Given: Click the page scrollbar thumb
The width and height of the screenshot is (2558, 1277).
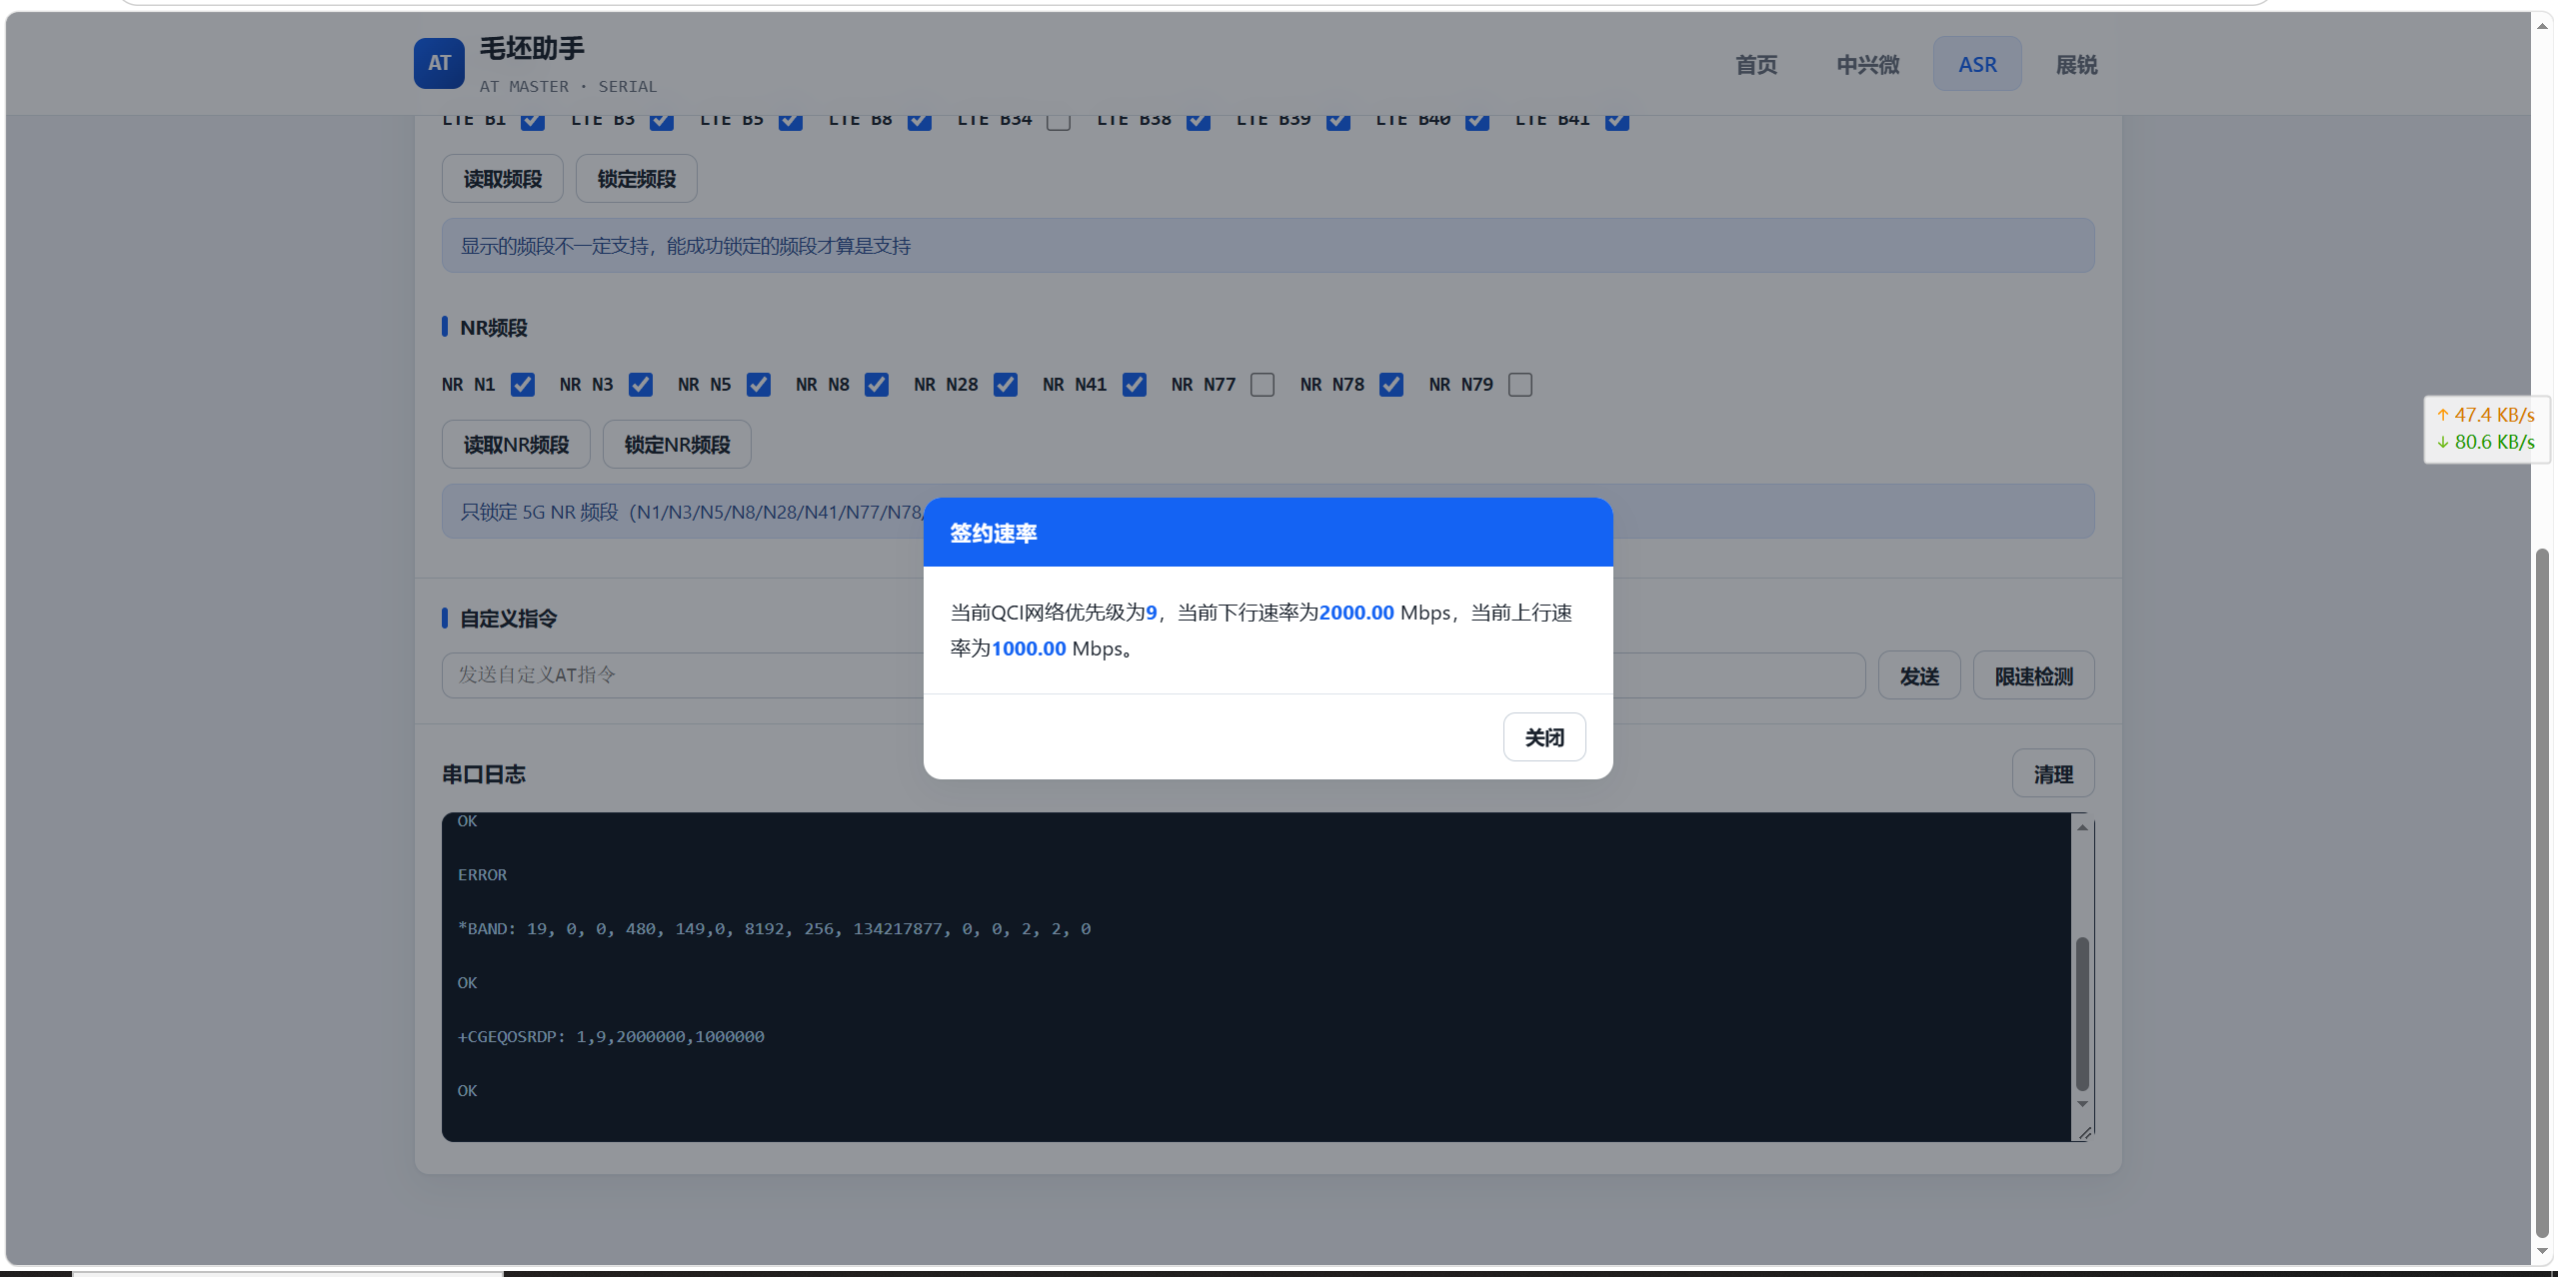Looking at the screenshot, I should 2542,893.
